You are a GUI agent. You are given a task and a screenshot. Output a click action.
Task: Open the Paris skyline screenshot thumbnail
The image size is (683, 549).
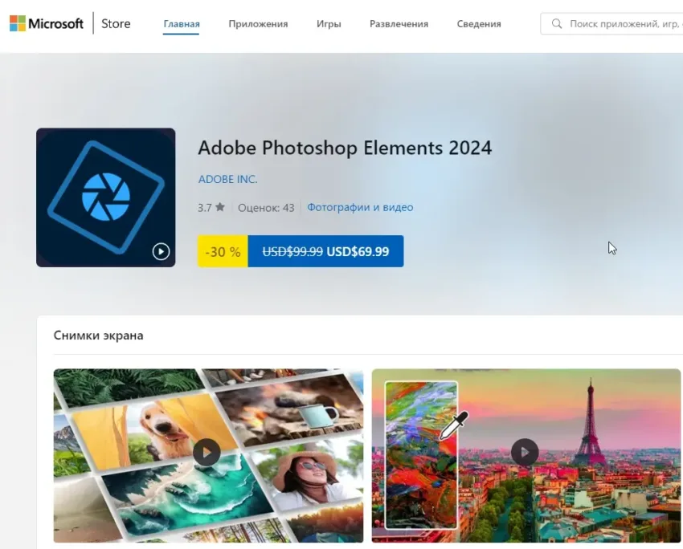526,455
